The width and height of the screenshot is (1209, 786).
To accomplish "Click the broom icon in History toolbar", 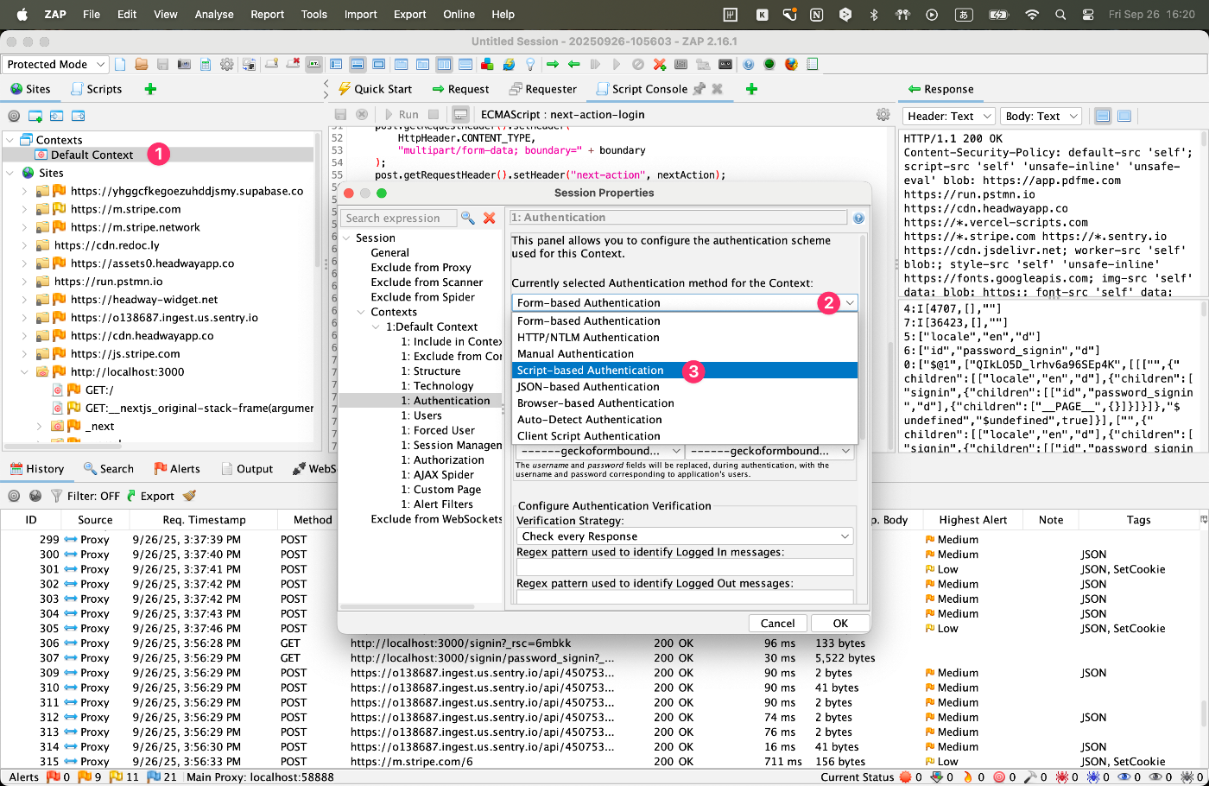I will tap(189, 496).
